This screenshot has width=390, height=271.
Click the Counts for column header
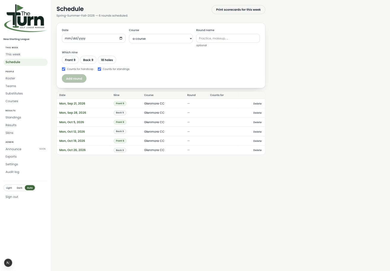217,95
